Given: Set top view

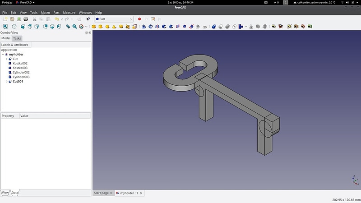Looking at the screenshot, I should click(30, 27).
